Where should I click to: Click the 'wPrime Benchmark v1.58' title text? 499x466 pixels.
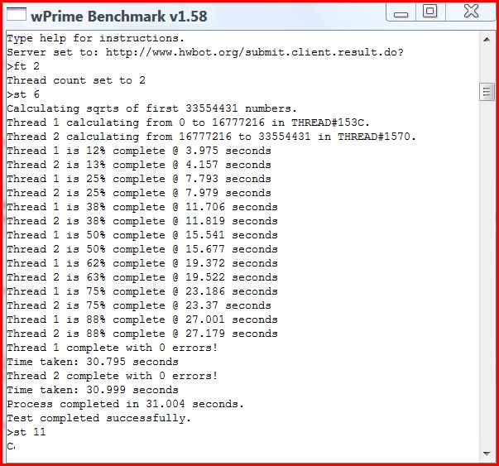tap(118, 16)
